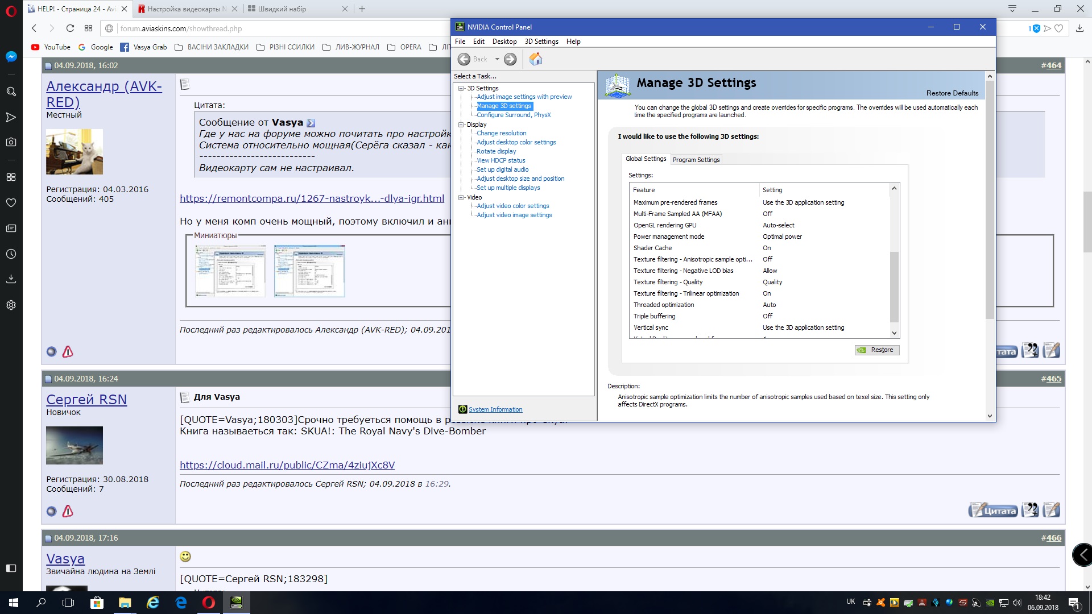Click Opera sidebar downloads icon
The image size is (1092, 614).
11,279
